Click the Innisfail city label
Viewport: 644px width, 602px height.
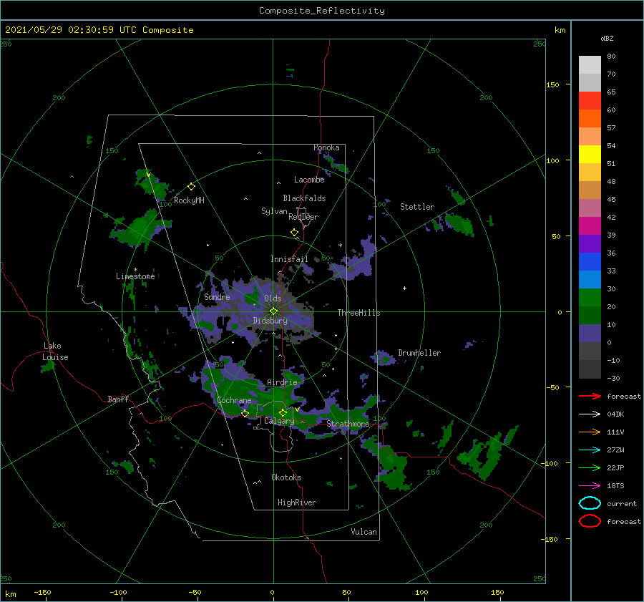pyautogui.click(x=289, y=259)
